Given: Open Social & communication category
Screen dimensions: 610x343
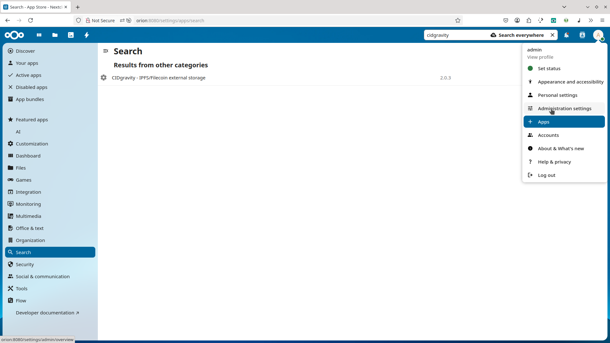Looking at the screenshot, I should coord(50,276).
